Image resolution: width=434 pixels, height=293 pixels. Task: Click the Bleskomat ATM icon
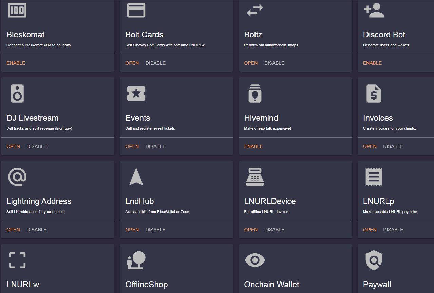17,10
